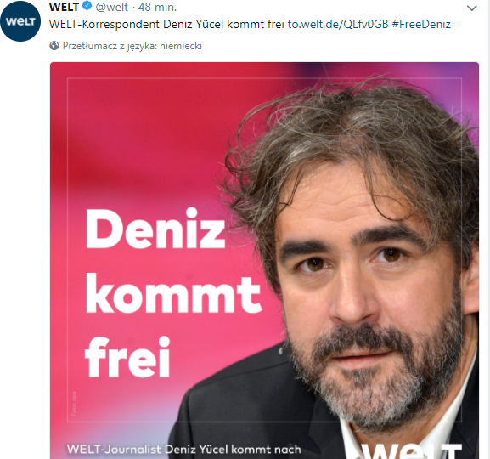
Task: Click the Foto: dpa credit text
Action: [x=74, y=404]
